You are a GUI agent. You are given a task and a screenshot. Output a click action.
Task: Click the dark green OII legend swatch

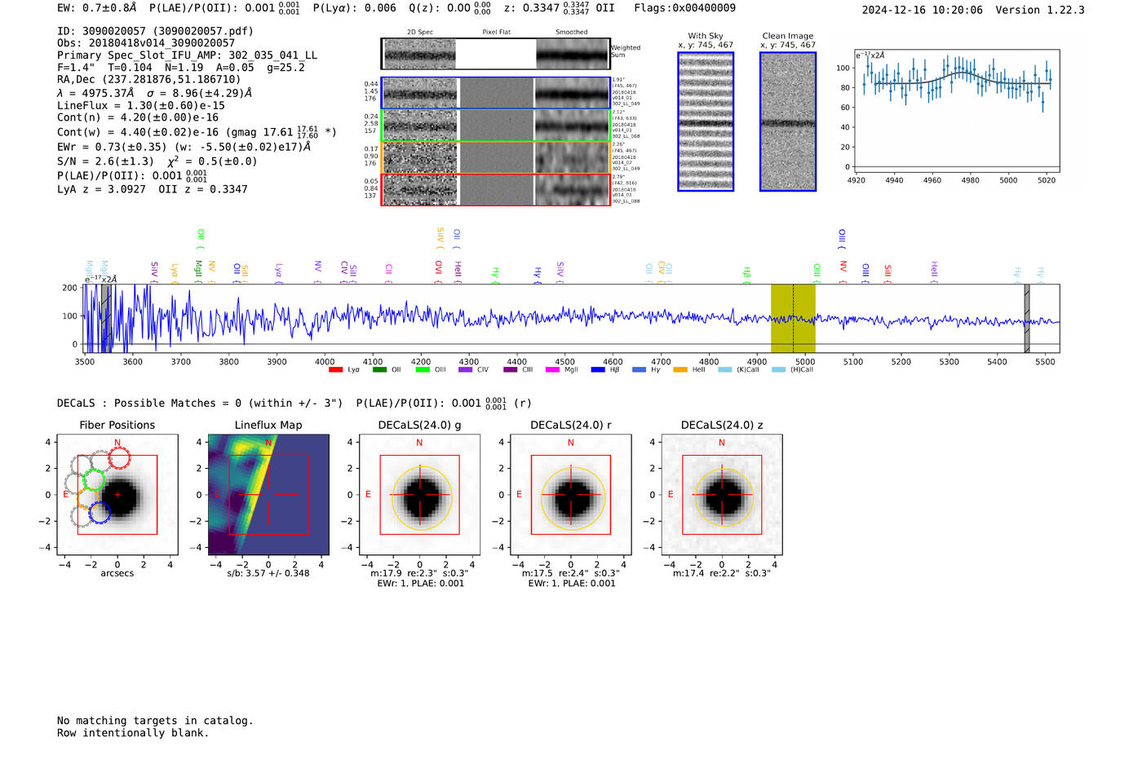pos(379,370)
